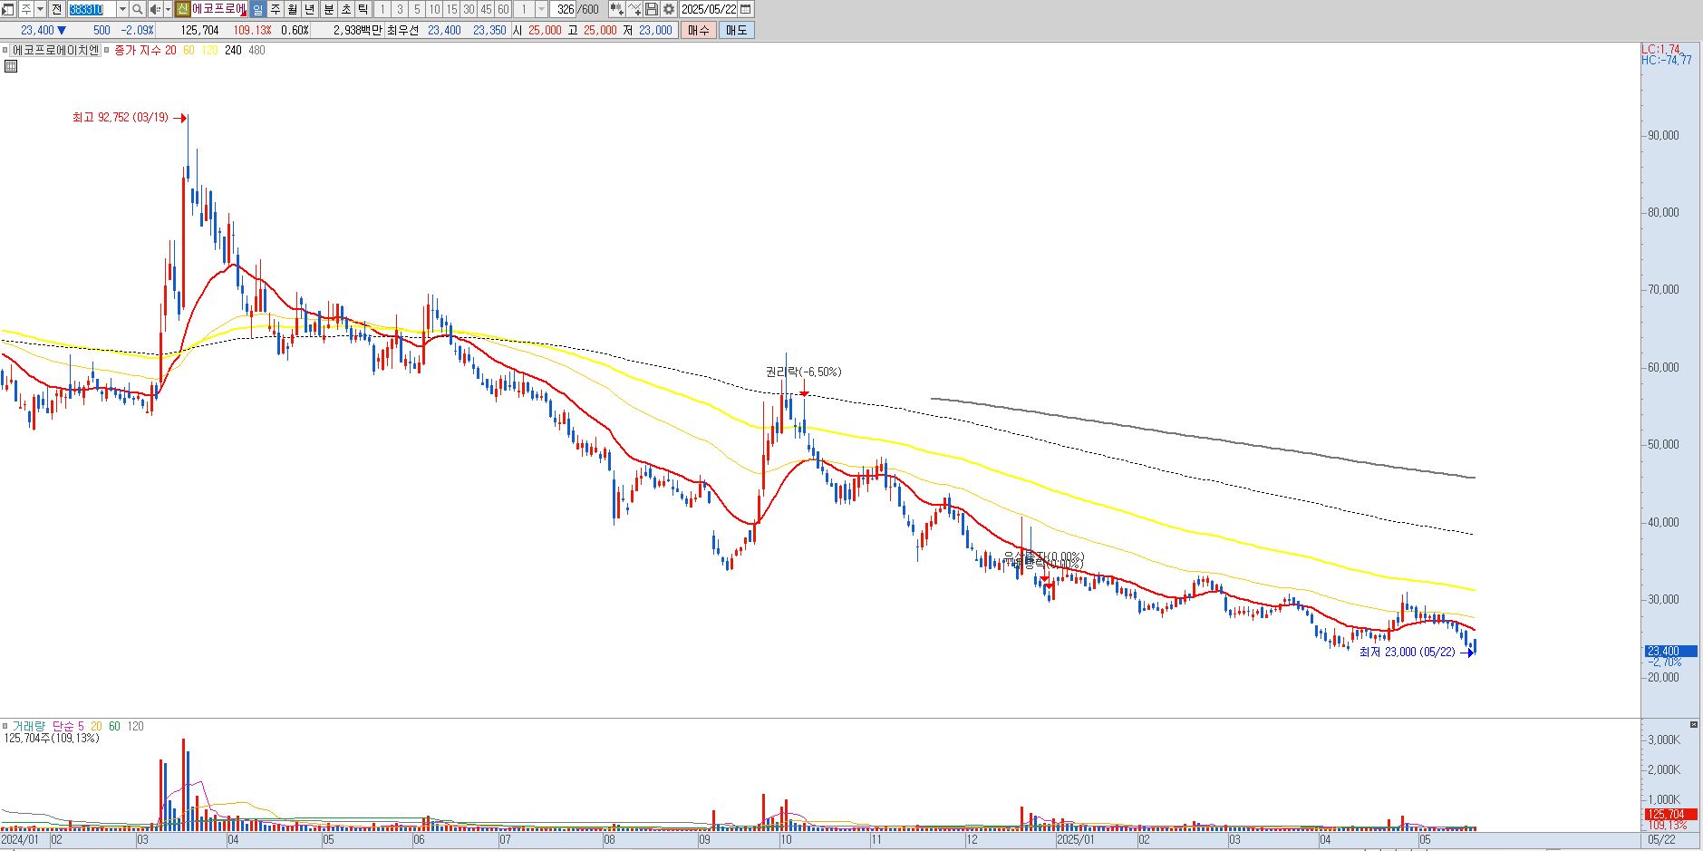Select the tick (틱) chart period

coord(363,9)
